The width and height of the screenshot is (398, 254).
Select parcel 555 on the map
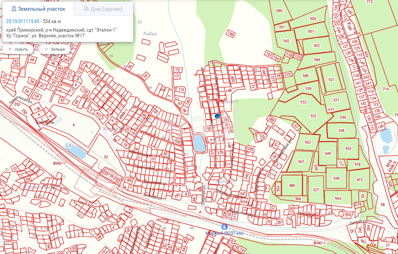click(x=308, y=89)
